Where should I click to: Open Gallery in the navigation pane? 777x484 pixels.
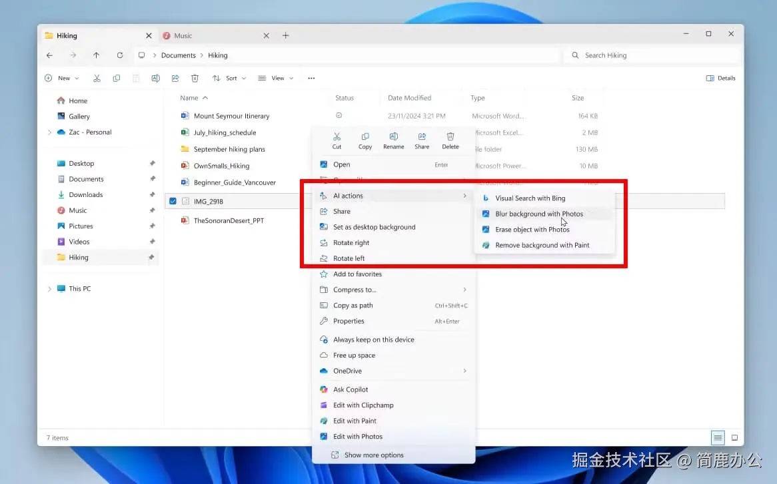pyautogui.click(x=73, y=117)
